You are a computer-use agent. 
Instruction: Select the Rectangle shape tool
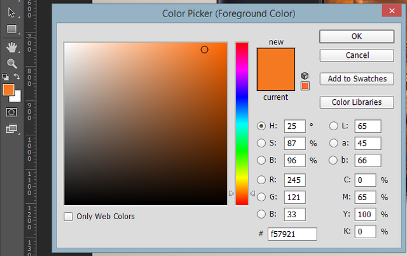[x=11, y=29]
